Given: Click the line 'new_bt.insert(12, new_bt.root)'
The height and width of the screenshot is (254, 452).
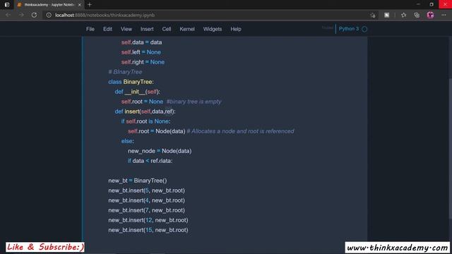Looking at the screenshot, I should pyautogui.click(x=148, y=220).
